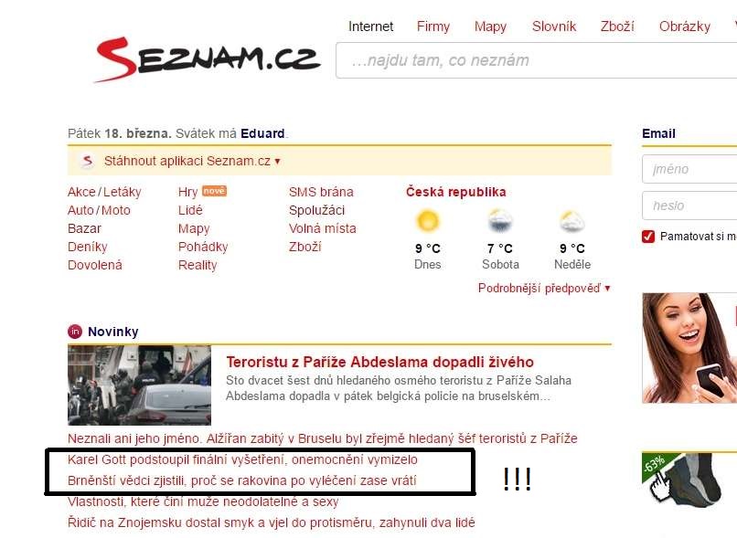
Task: Click the -63% discount badge on socks ad
Action: click(x=654, y=464)
